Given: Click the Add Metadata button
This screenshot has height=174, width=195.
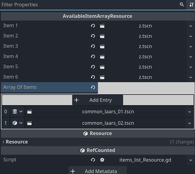Looking at the screenshot, I should pyautogui.click(x=97, y=171).
